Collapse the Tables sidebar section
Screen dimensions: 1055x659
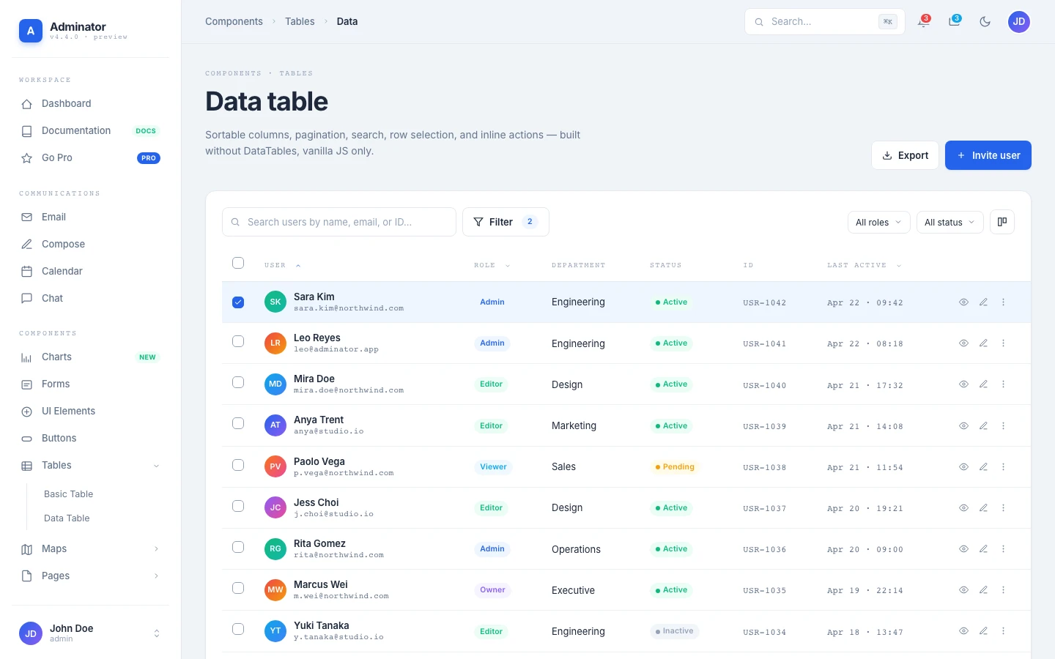[90, 466]
